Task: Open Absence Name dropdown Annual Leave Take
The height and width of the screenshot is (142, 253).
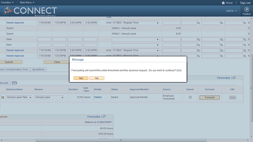Action: pos(19,97)
